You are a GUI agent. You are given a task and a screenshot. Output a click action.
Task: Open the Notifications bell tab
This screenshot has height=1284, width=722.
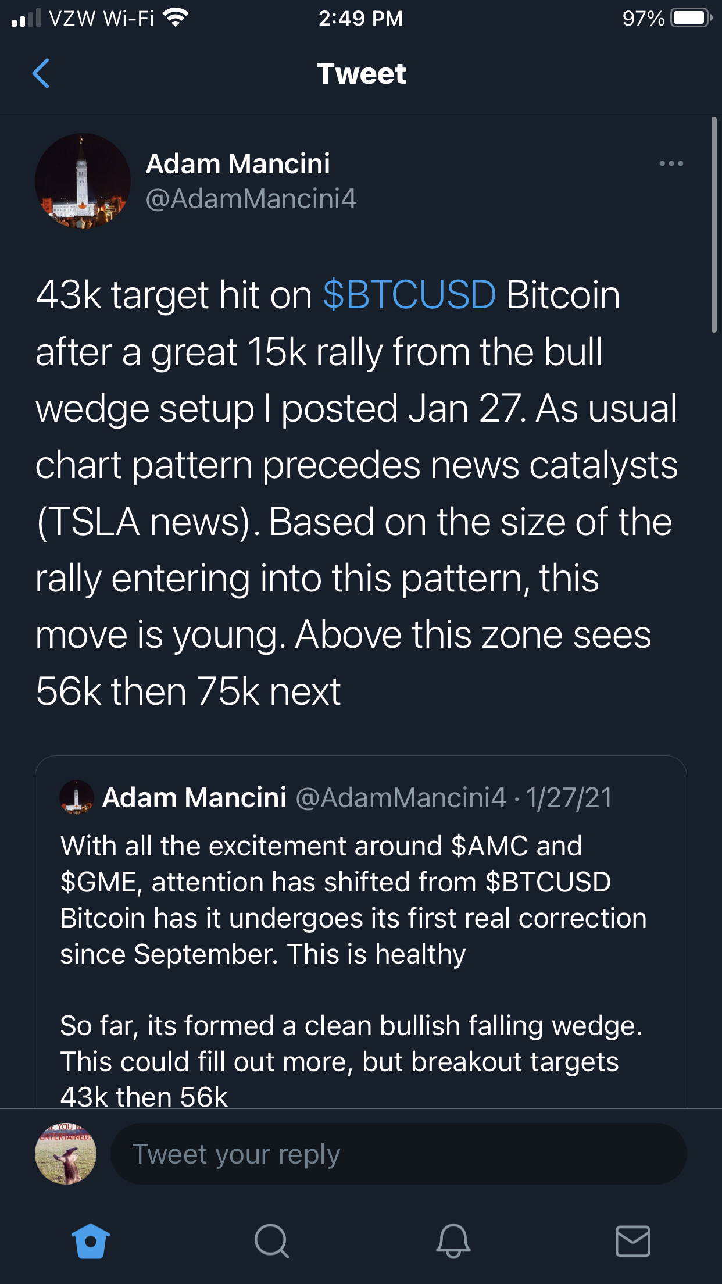coord(453,1241)
